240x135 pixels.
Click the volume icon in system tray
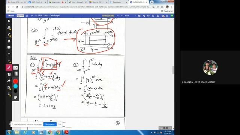(154, 132)
